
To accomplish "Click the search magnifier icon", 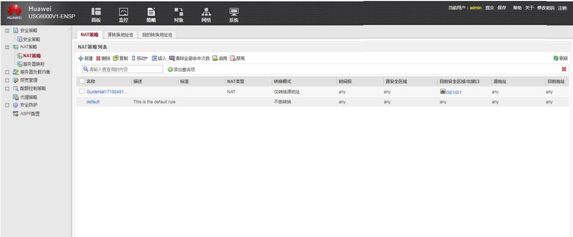I will coord(86,69).
